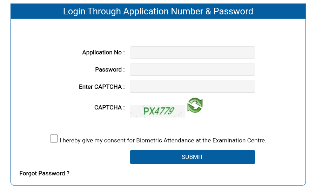The height and width of the screenshot is (195, 316).
Task: Click the question mark after Forgot Password
Action: click(68, 174)
